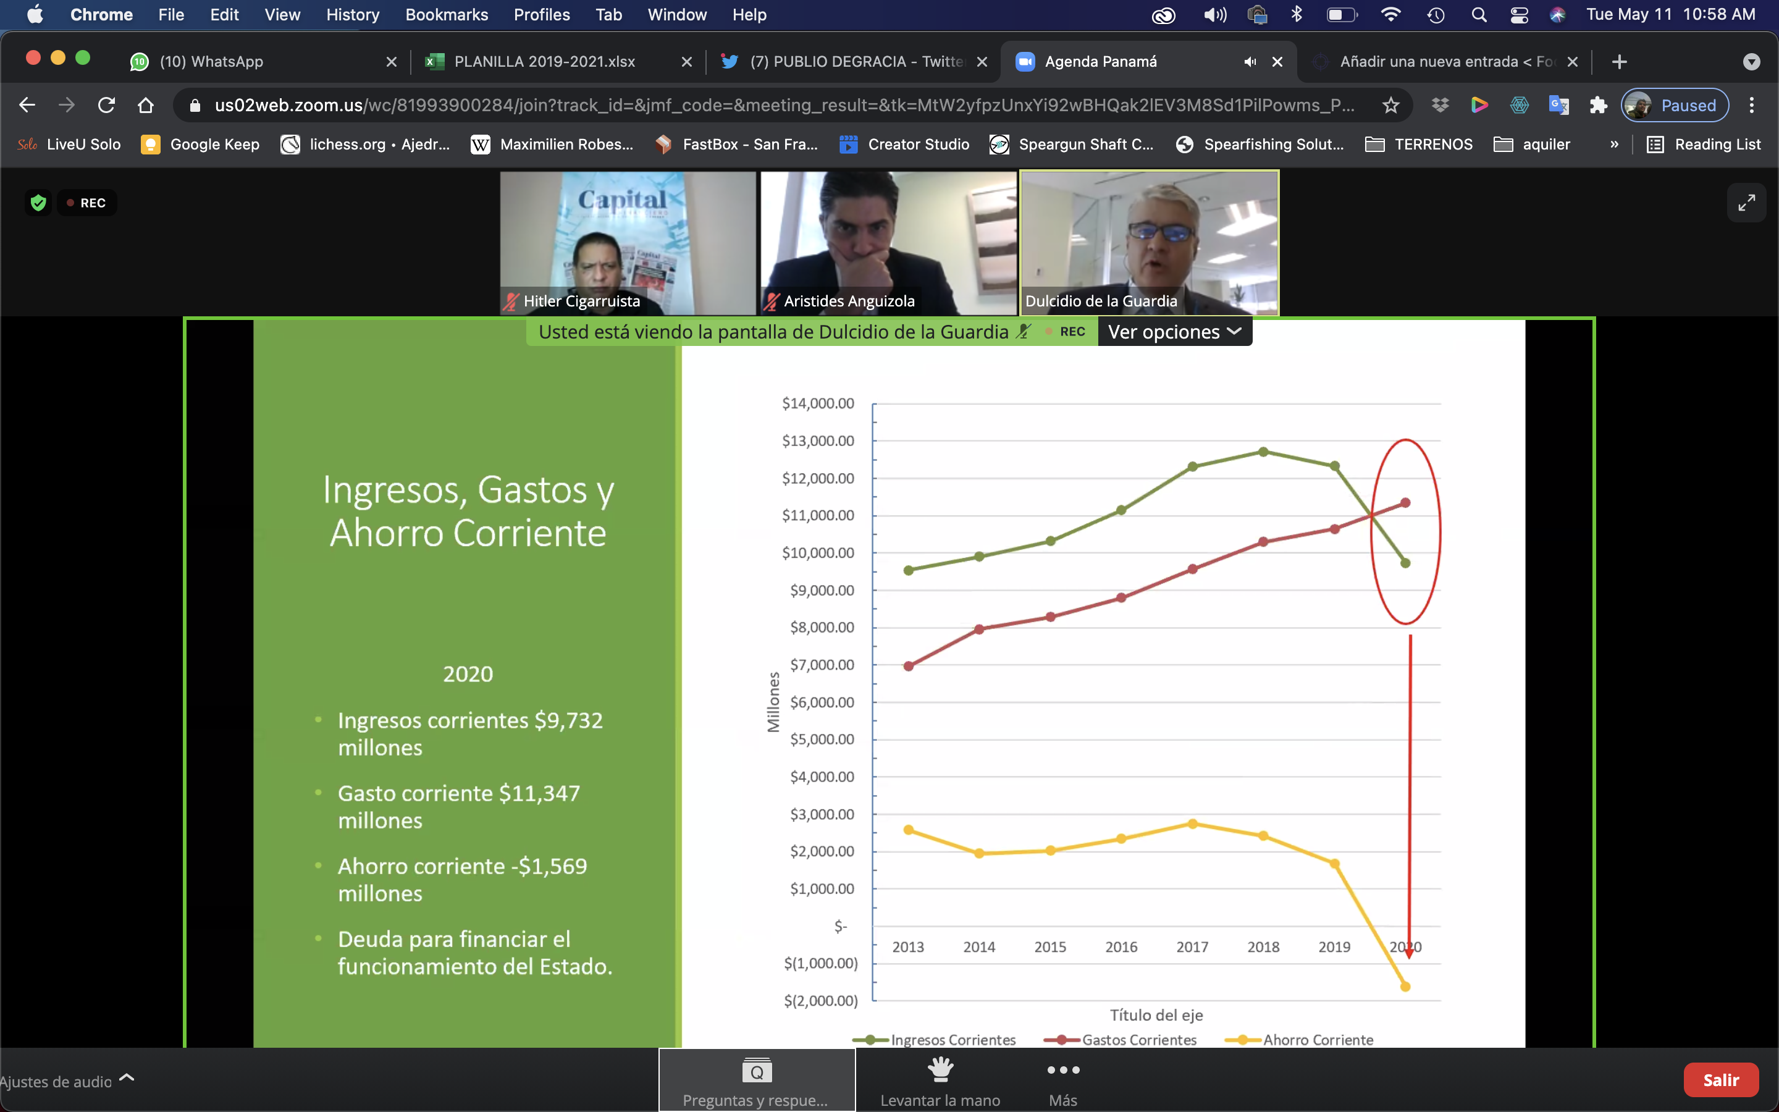Mute the Agenda Panamá tab audio icon
1779x1112 pixels.
tap(1250, 62)
